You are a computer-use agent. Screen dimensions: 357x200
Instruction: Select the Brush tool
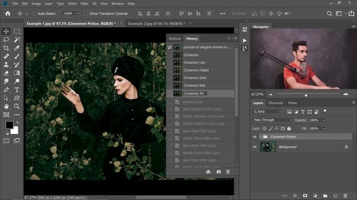tap(17, 56)
